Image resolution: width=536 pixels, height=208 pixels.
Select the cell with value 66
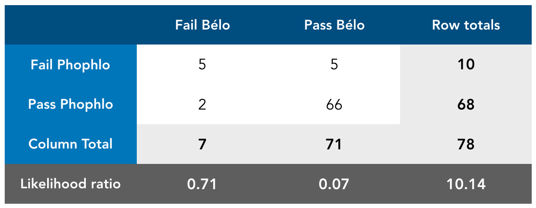[x=334, y=104]
